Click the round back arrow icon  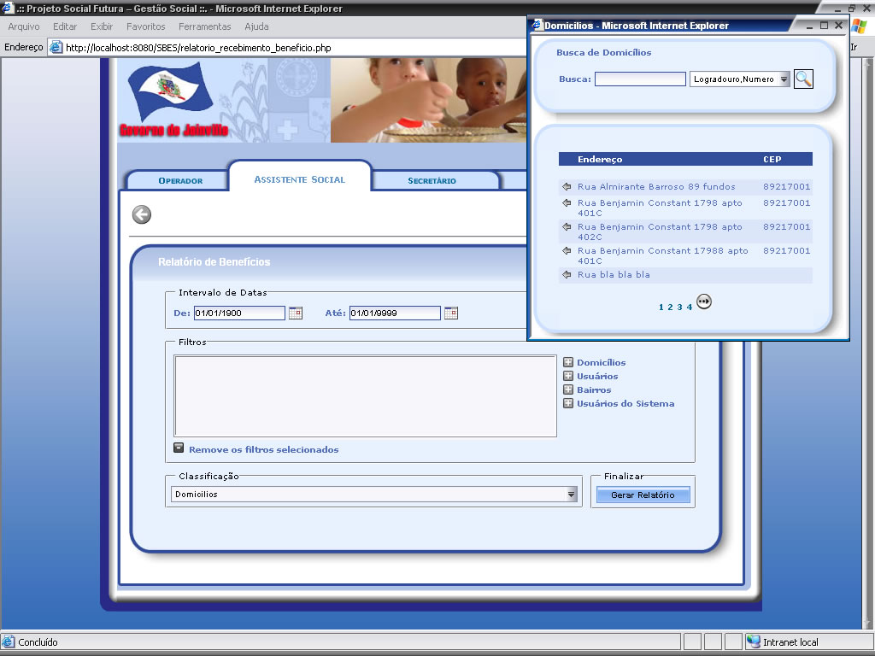point(142,214)
